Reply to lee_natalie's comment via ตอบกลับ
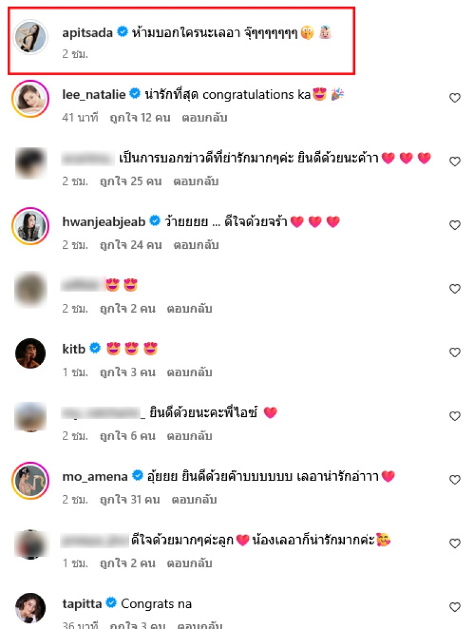This screenshot has height=629, width=474. 204,117
